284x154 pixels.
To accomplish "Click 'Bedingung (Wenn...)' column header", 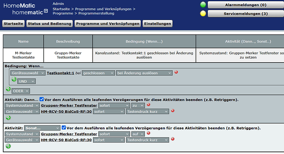I will [x=144, y=41].
